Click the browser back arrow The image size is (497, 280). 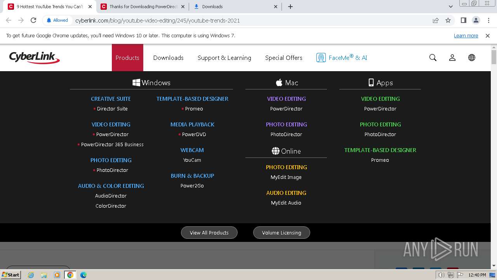(x=9, y=20)
